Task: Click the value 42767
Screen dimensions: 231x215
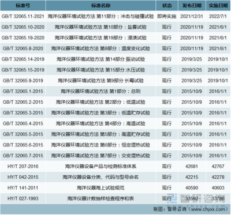Action: 218,167
